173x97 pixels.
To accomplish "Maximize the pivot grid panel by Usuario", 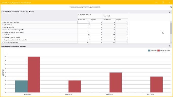I will click(x=170, y=12).
